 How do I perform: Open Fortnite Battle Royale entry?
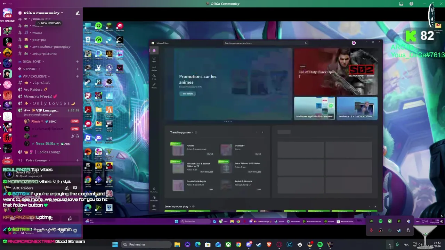192,185
